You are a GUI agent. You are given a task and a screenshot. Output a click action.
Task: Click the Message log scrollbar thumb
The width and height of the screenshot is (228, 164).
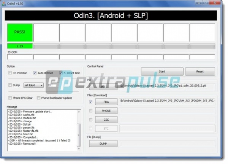[x=79, y=135]
